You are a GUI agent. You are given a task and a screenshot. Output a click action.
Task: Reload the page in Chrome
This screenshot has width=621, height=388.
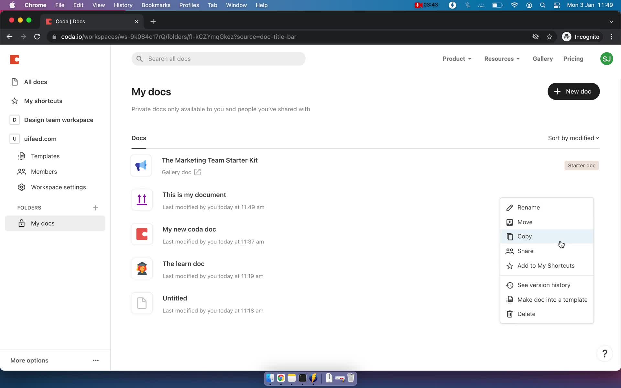pos(37,37)
